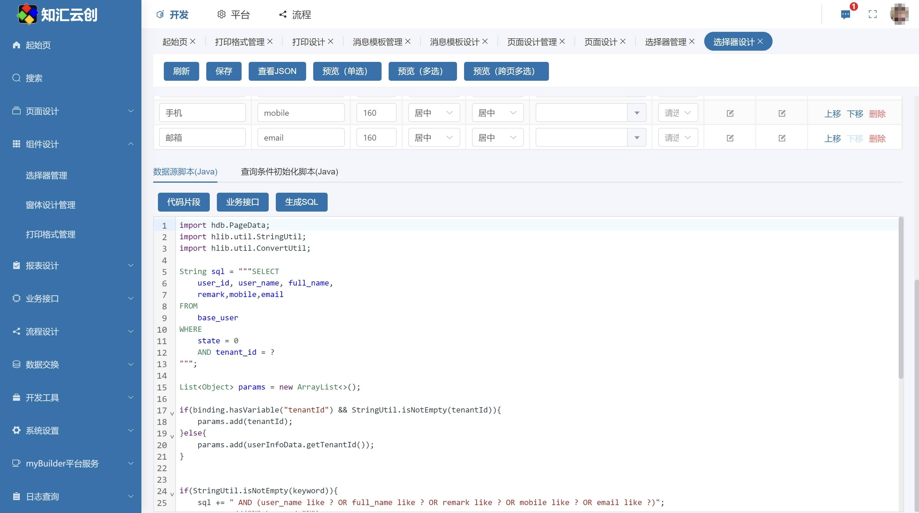Image resolution: width=919 pixels, height=513 pixels.
Task: Close the 选择器设计 tab with X
Action: tap(760, 41)
